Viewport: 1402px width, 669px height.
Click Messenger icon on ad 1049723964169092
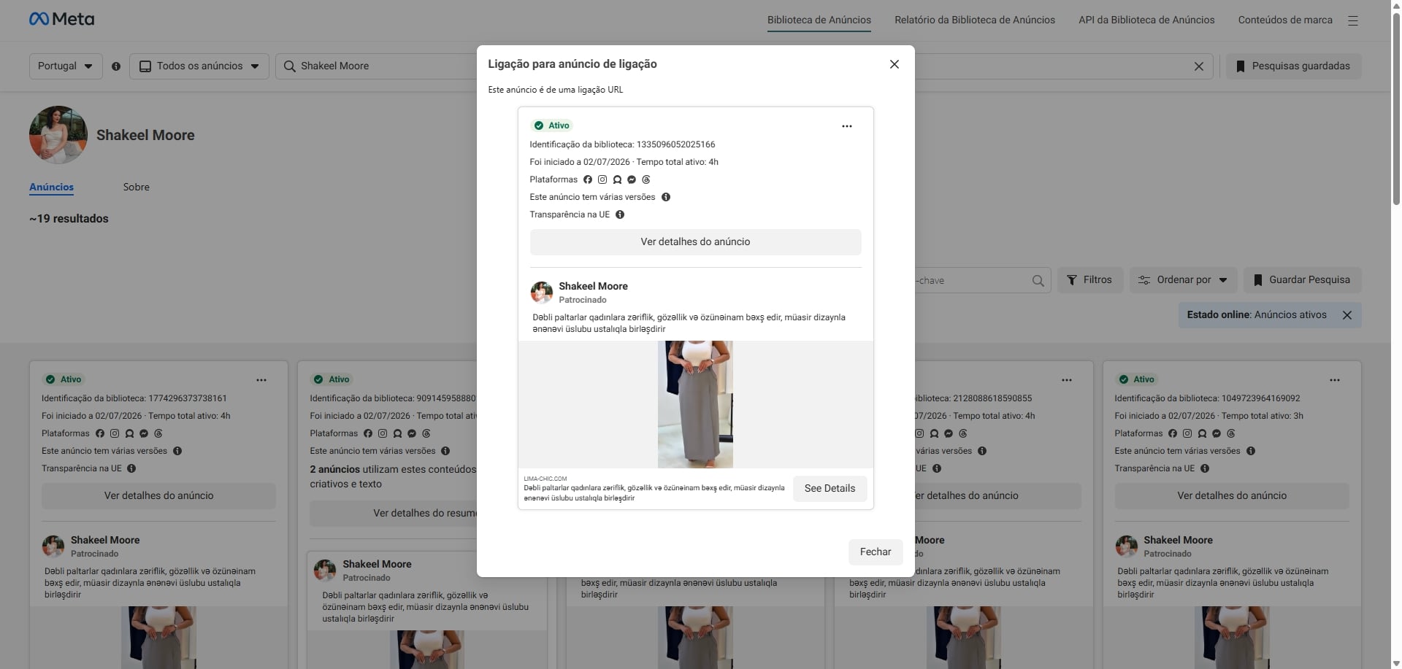(x=1217, y=433)
